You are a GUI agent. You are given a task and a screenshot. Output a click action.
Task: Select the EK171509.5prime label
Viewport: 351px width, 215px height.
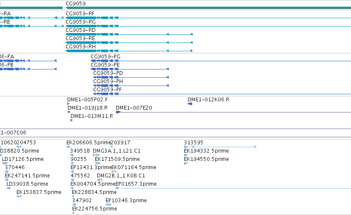117,159
